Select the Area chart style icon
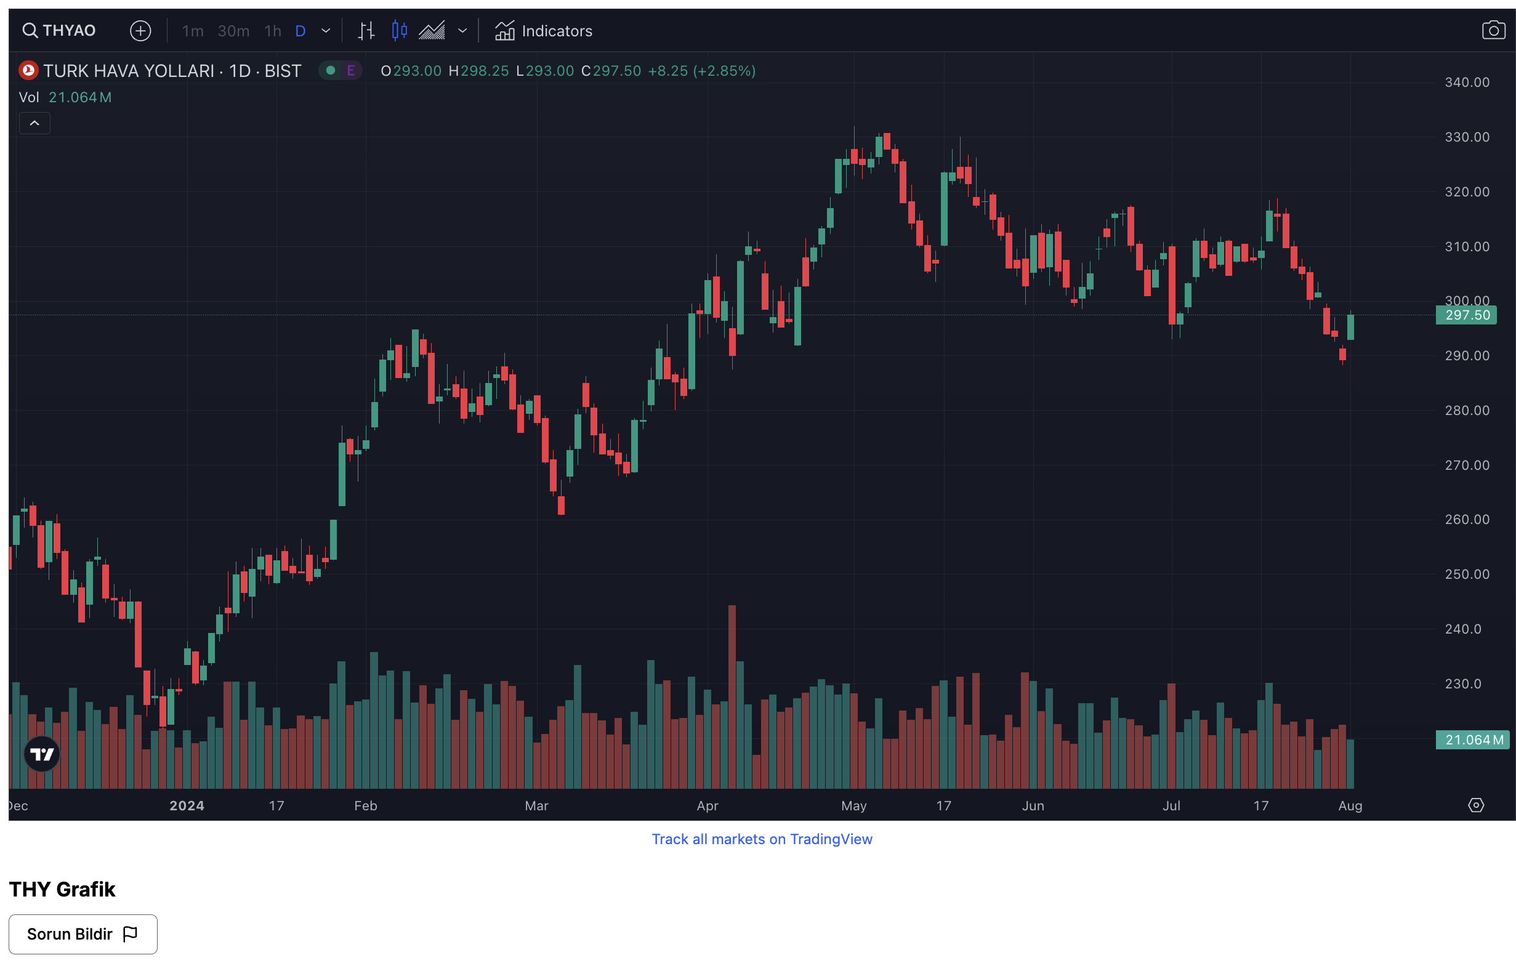Viewport: 1516px width, 963px height. [432, 30]
